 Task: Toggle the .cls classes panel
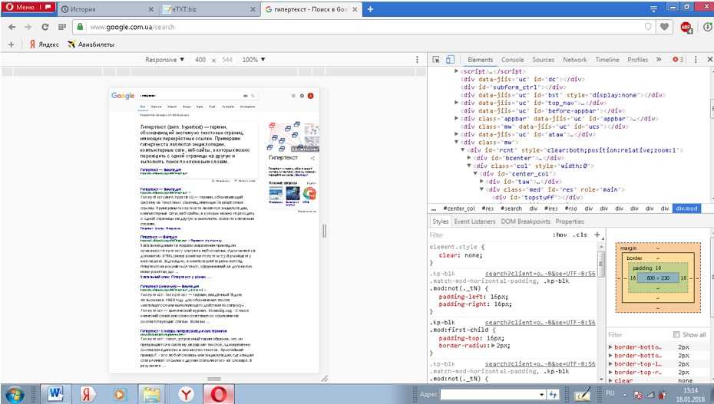coord(580,235)
